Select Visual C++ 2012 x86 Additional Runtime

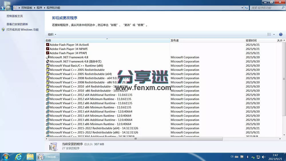coord(91,103)
